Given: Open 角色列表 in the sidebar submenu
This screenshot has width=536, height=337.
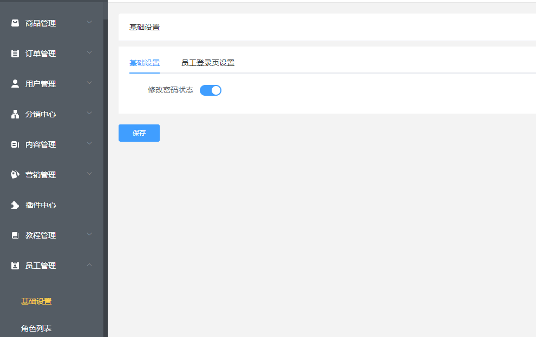Looking at the screenshot, I should click(36, 328).
